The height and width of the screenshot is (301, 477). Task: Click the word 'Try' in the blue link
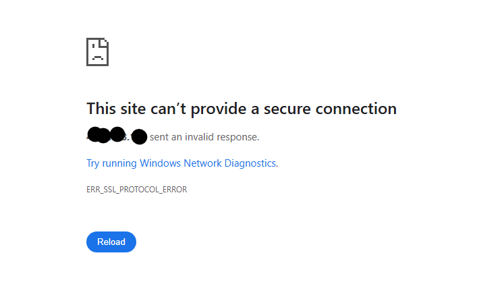click(93, 163)
